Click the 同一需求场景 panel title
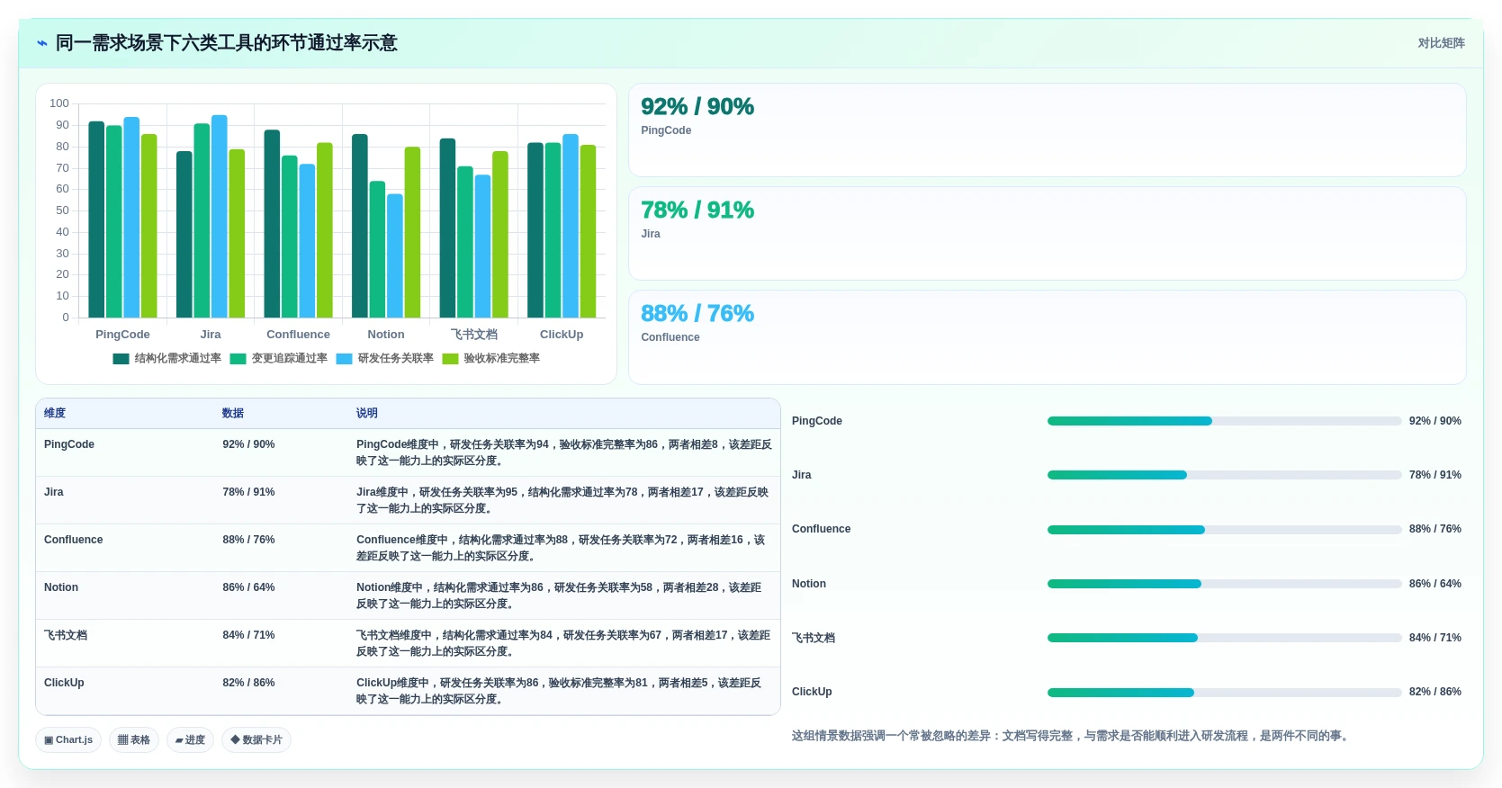This screenshot has height=788, width=1502. [x=226, y=43]
